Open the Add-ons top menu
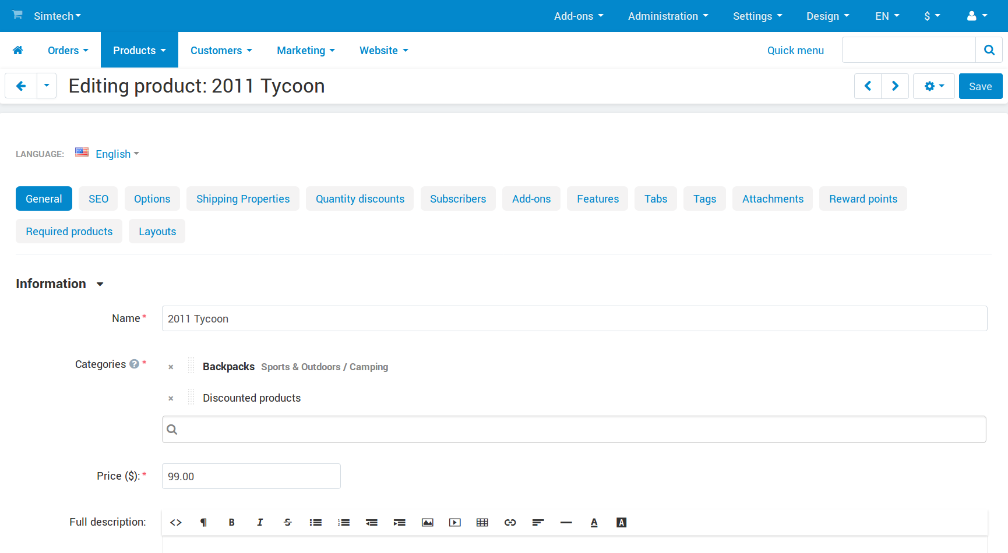Screen dimensions: 1008x553 click(579, 16)
